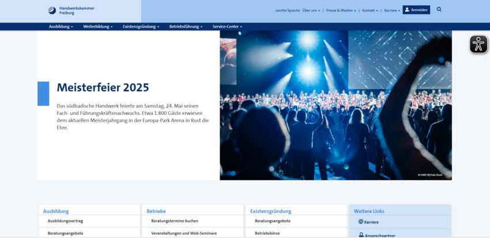Open Beratungsangebote link under Ausbildung
Viewport: 490px width, 238px height.
pos(65,233)
